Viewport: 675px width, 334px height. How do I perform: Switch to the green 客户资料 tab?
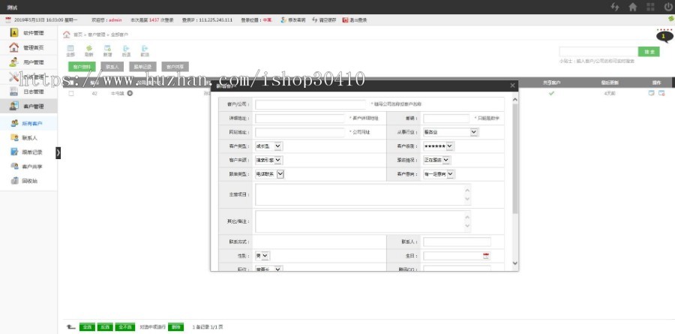pos(82,67)
